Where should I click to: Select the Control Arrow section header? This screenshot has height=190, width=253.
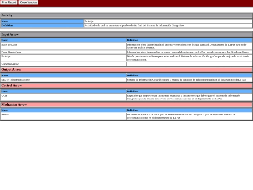tap(126, 85)
